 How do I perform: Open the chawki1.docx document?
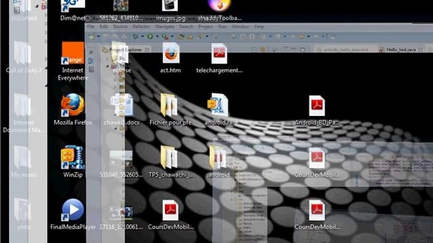(x=122, y=109)
